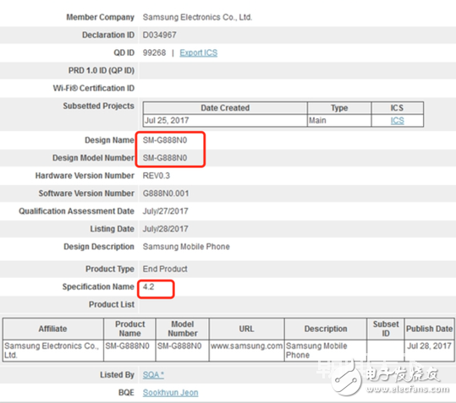456x403 pixels.
Task: Click the Affiliate column header
Action: click(x=53, y=329)
